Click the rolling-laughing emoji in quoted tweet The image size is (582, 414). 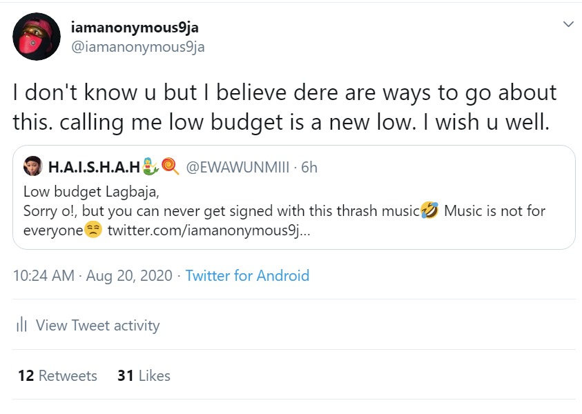(x=430, y=210)
